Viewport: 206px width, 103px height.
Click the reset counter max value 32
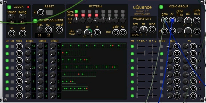click(x=39, y=36)
